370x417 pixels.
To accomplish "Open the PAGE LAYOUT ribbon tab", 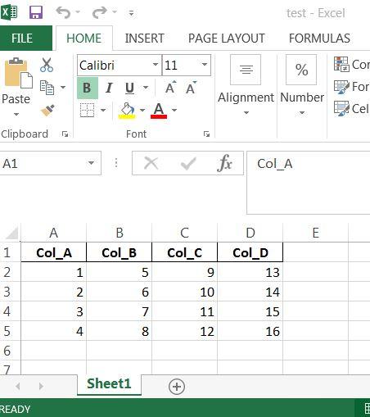I will 227,39.
